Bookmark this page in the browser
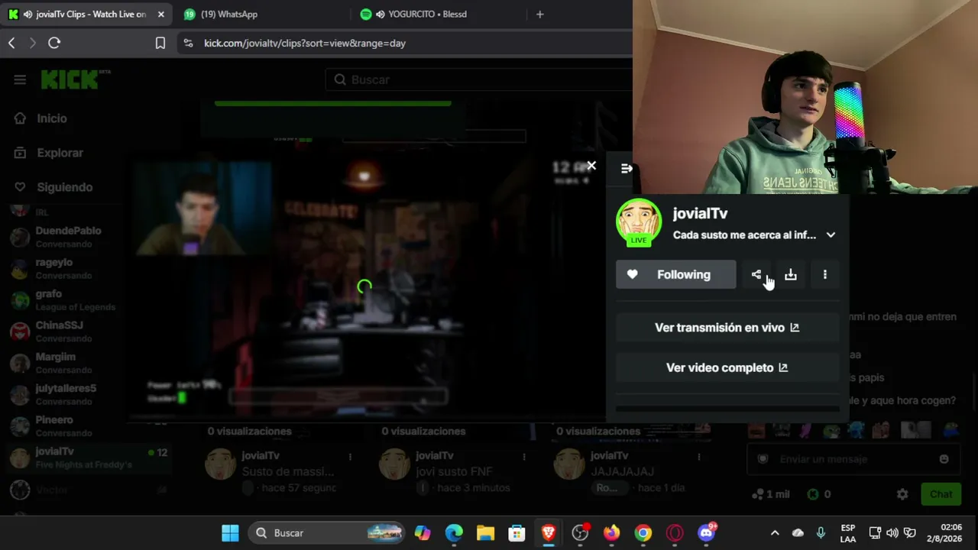Image resolution: width=978 pixels, height=550 pixels. click(160, 44)
